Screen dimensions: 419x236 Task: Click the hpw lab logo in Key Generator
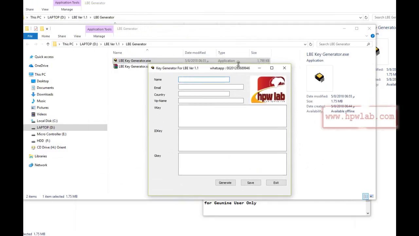tap(268, 89)
